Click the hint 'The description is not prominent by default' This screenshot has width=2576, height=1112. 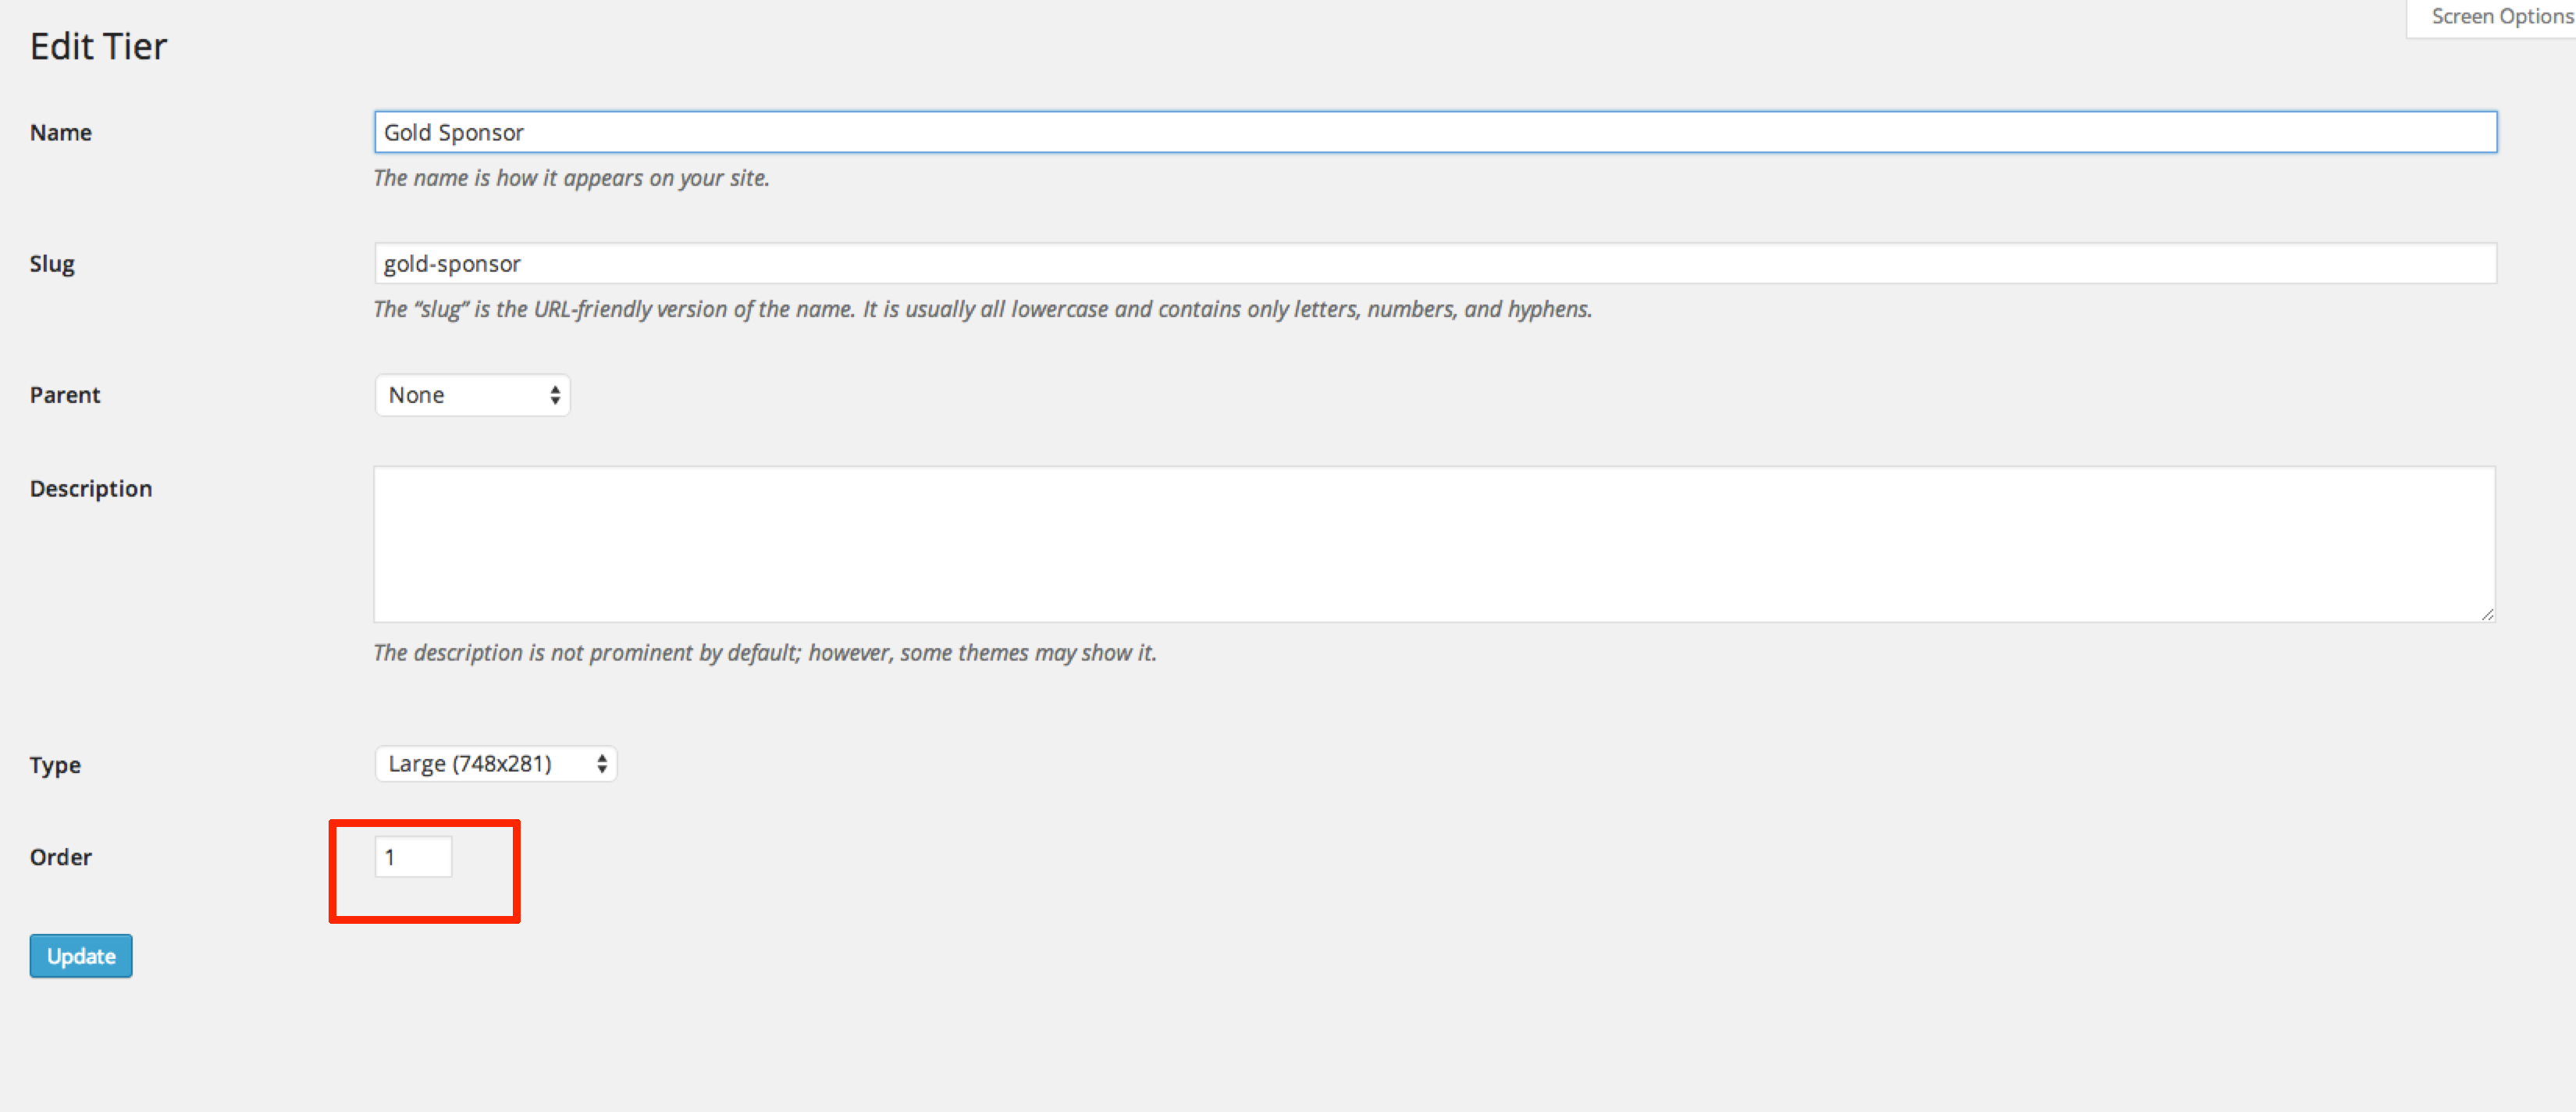765,653
